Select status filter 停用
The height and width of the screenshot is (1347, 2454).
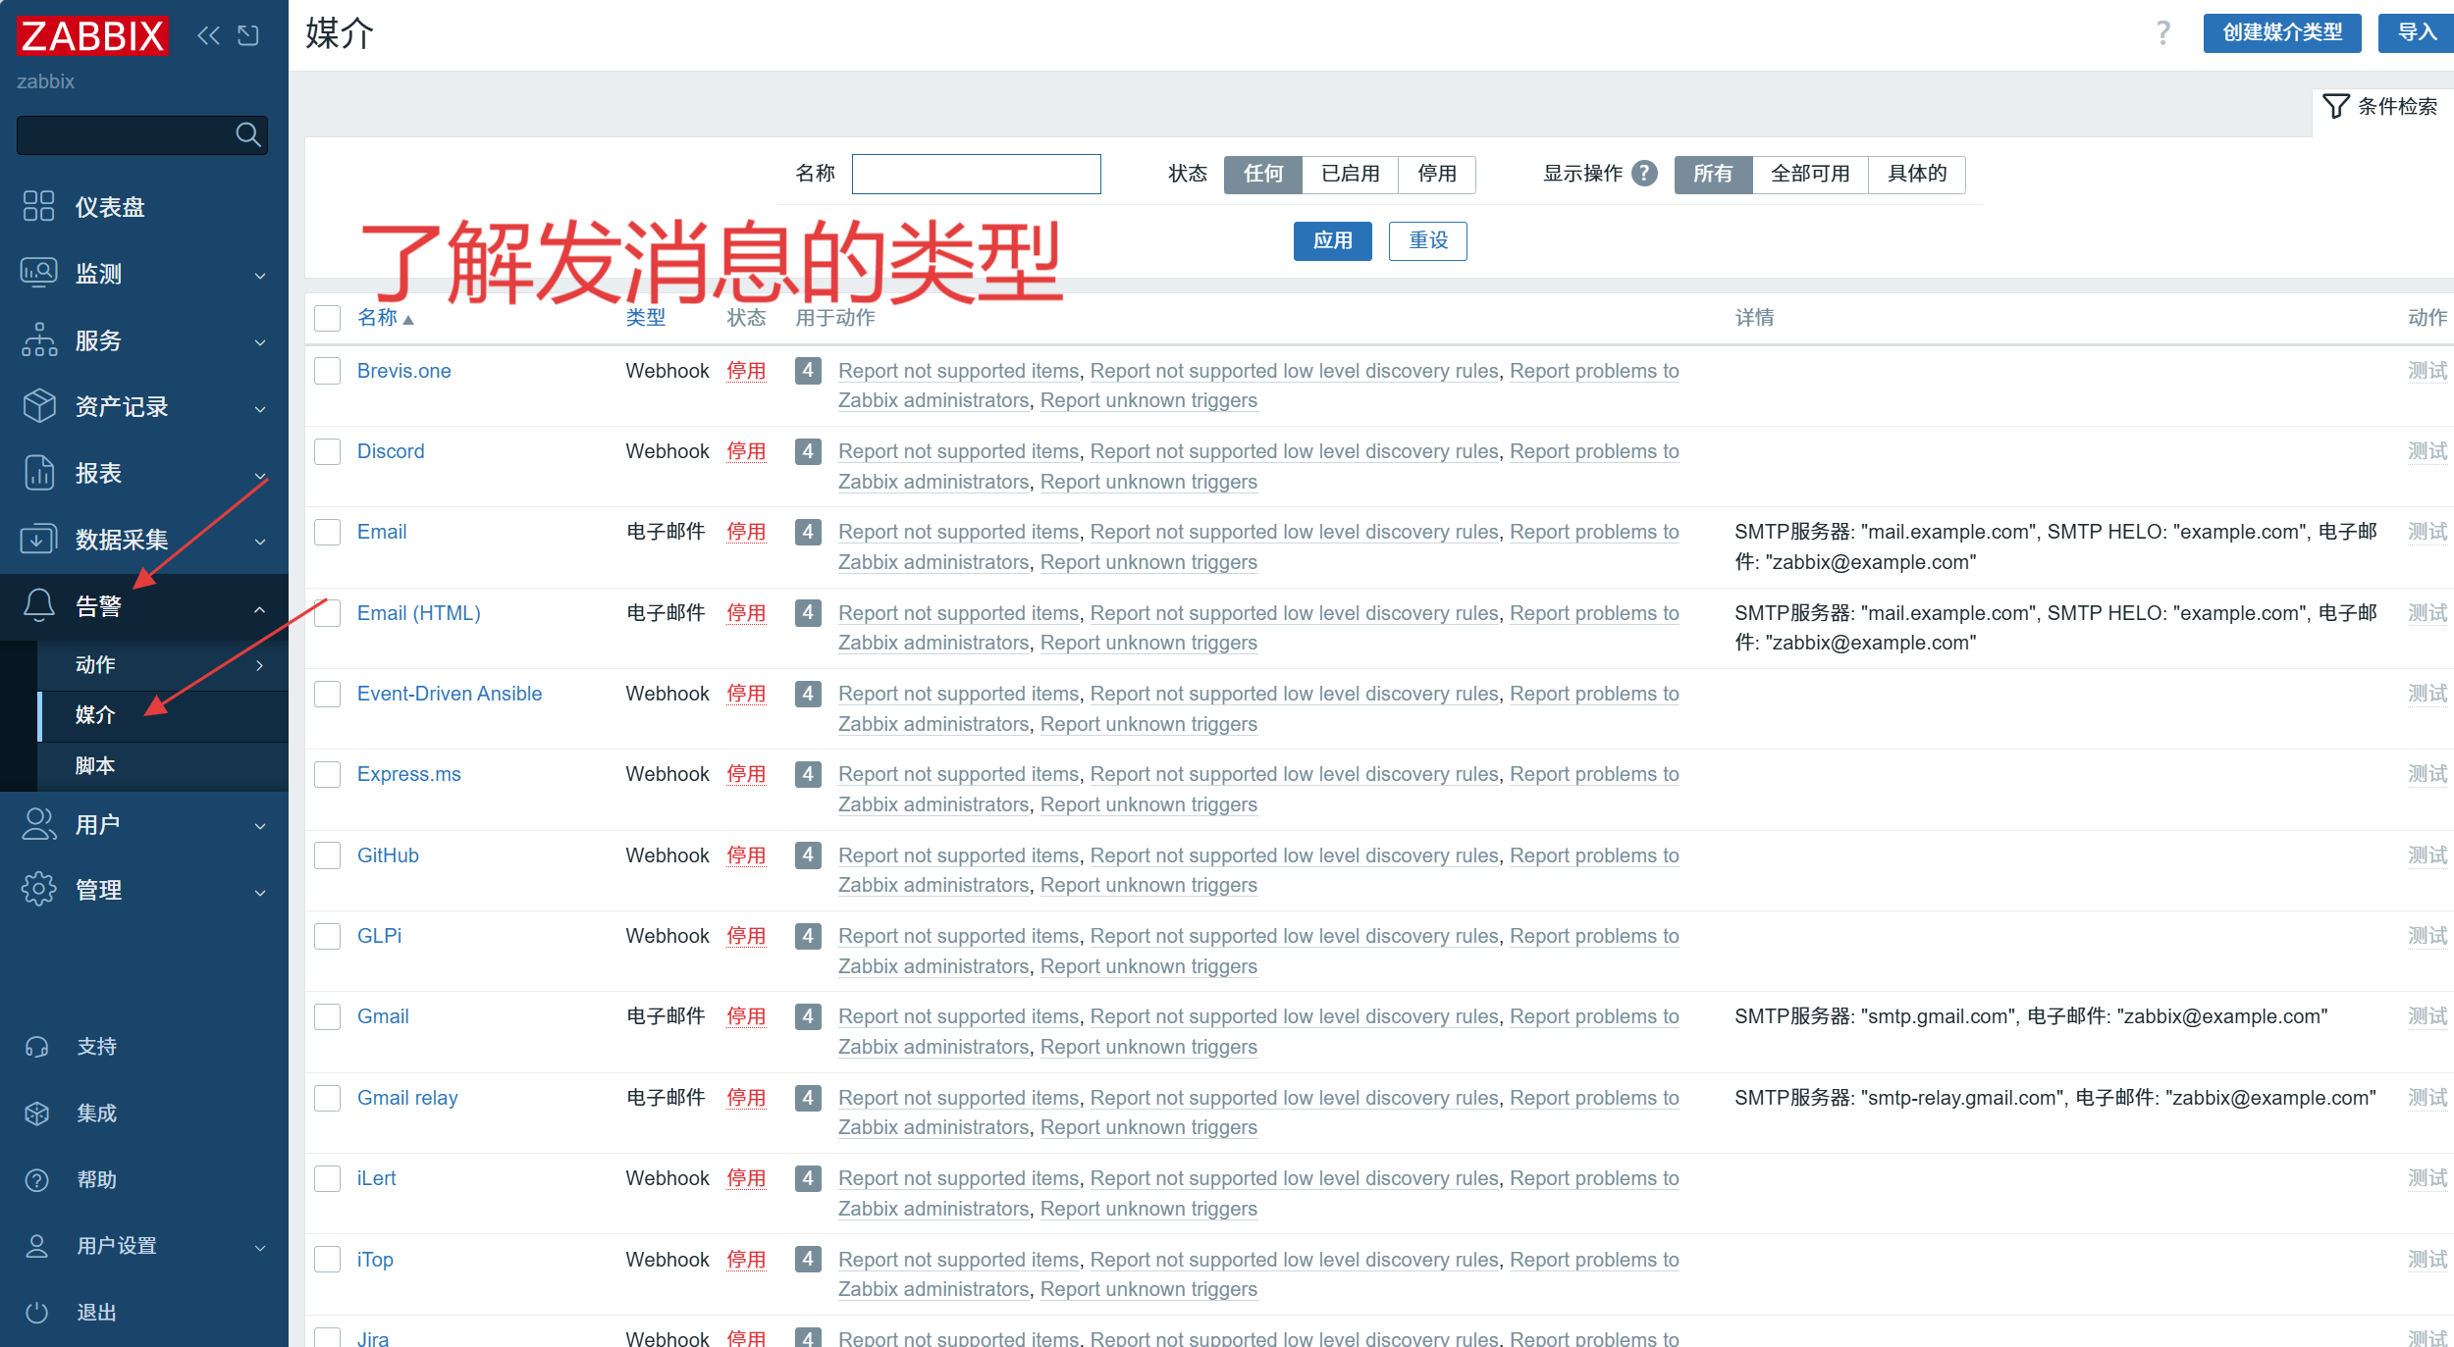(1437, 174)
